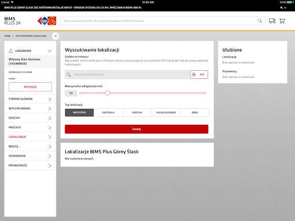This screenshot has height=221, width=295.
Task: Click the search magnifier in top bar
Action: click(x=260, y=21)
